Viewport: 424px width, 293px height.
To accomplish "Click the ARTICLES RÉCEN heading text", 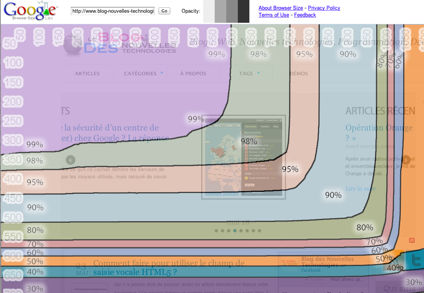I will [x=380, y=111].
